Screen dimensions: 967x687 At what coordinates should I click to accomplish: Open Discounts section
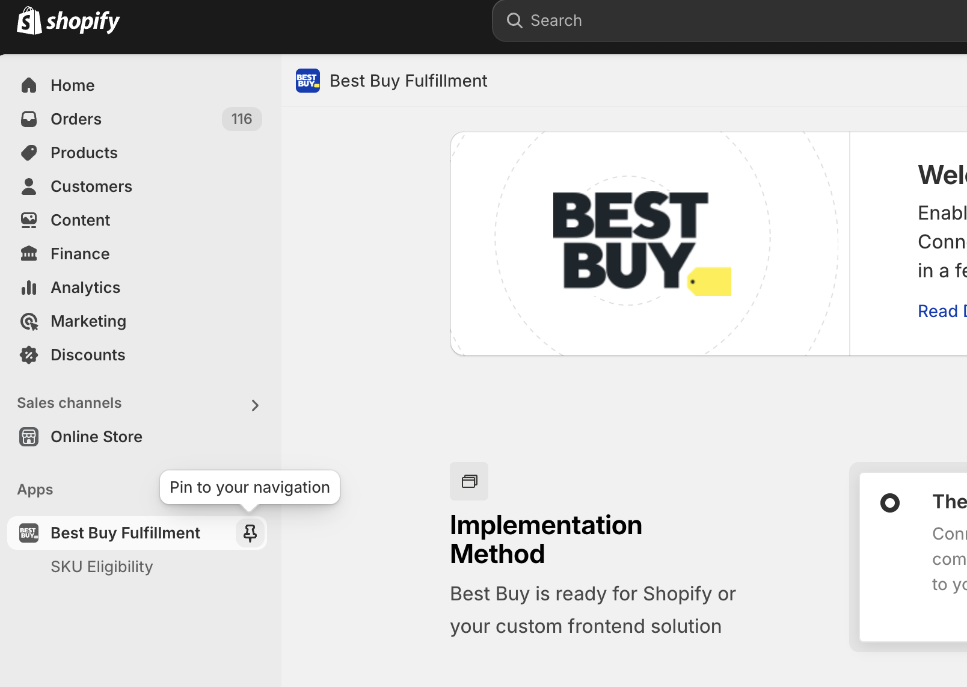pos(88,355)
